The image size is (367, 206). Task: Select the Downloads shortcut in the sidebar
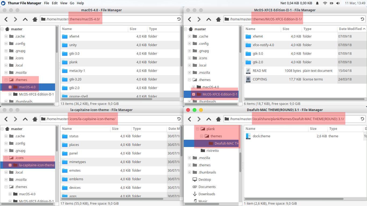coord(207,194)
